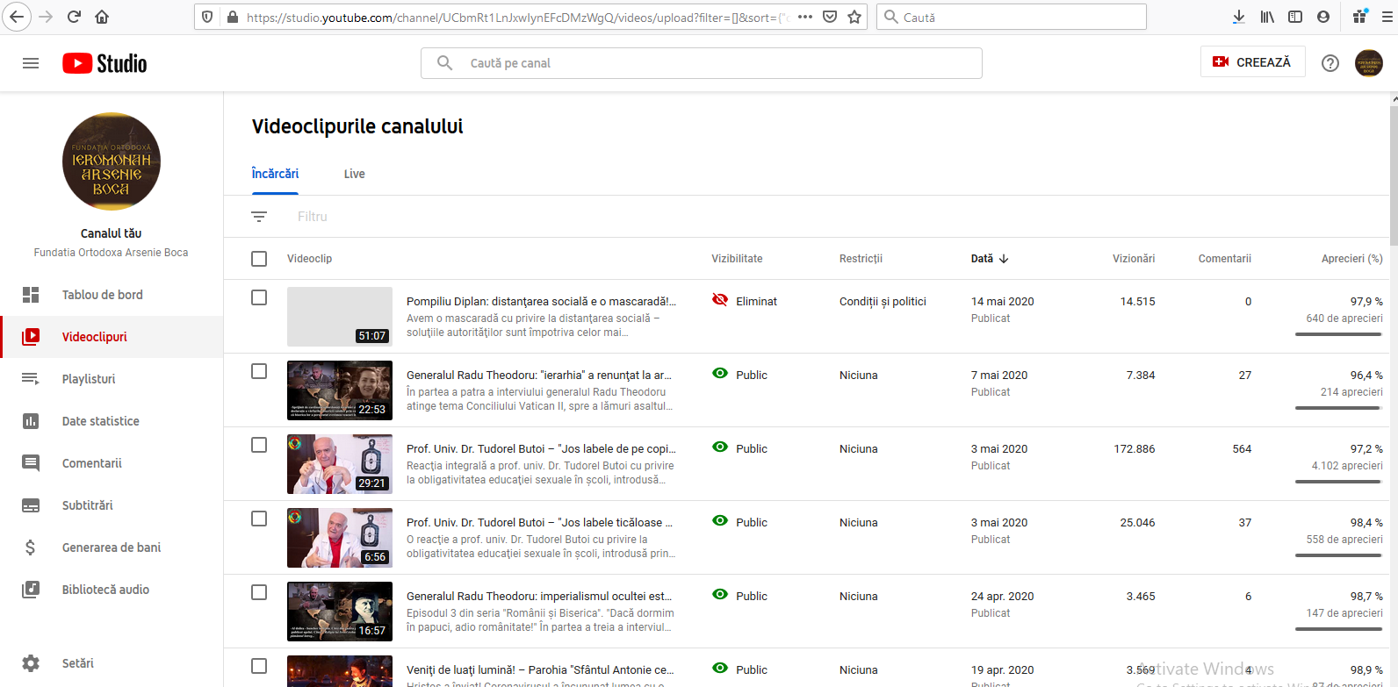Bookmark this page with the star icon
The image size is (1398, 687).
click(854, 17)
